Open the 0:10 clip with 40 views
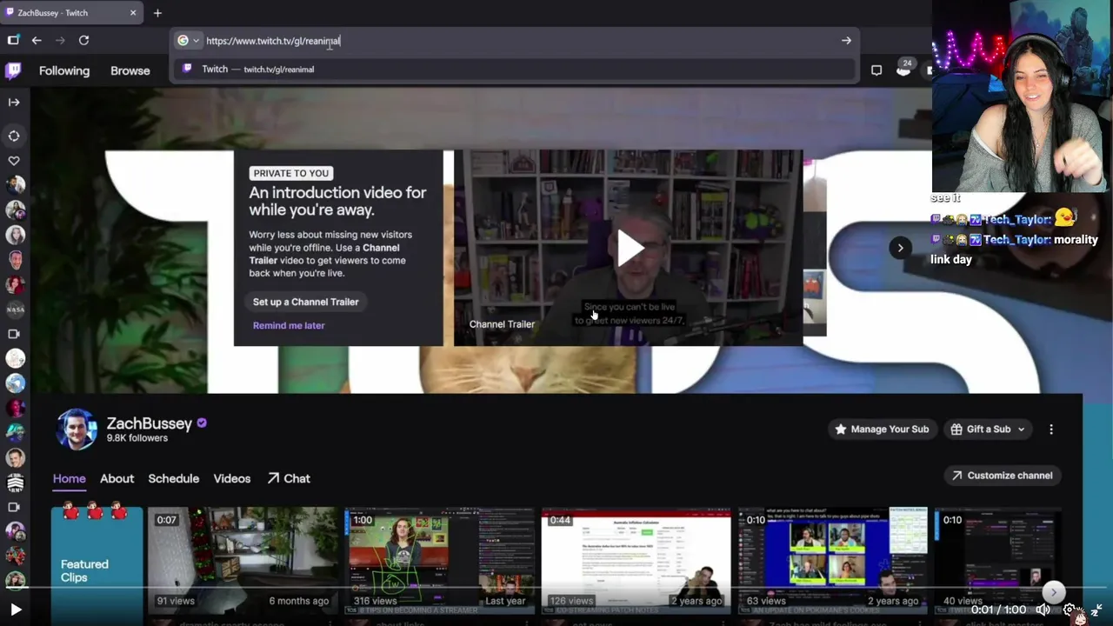1113x626 pixels. (x=997, y=561)
